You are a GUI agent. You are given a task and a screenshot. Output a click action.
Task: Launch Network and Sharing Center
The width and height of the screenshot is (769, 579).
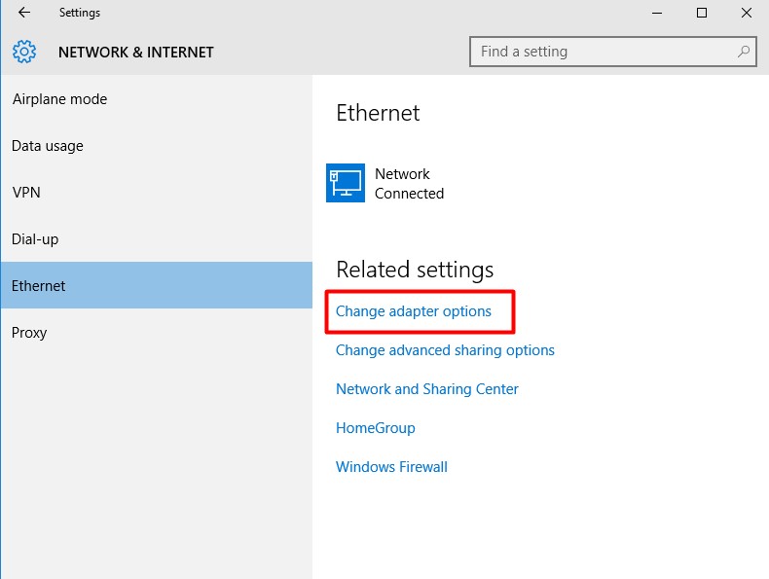427,389
